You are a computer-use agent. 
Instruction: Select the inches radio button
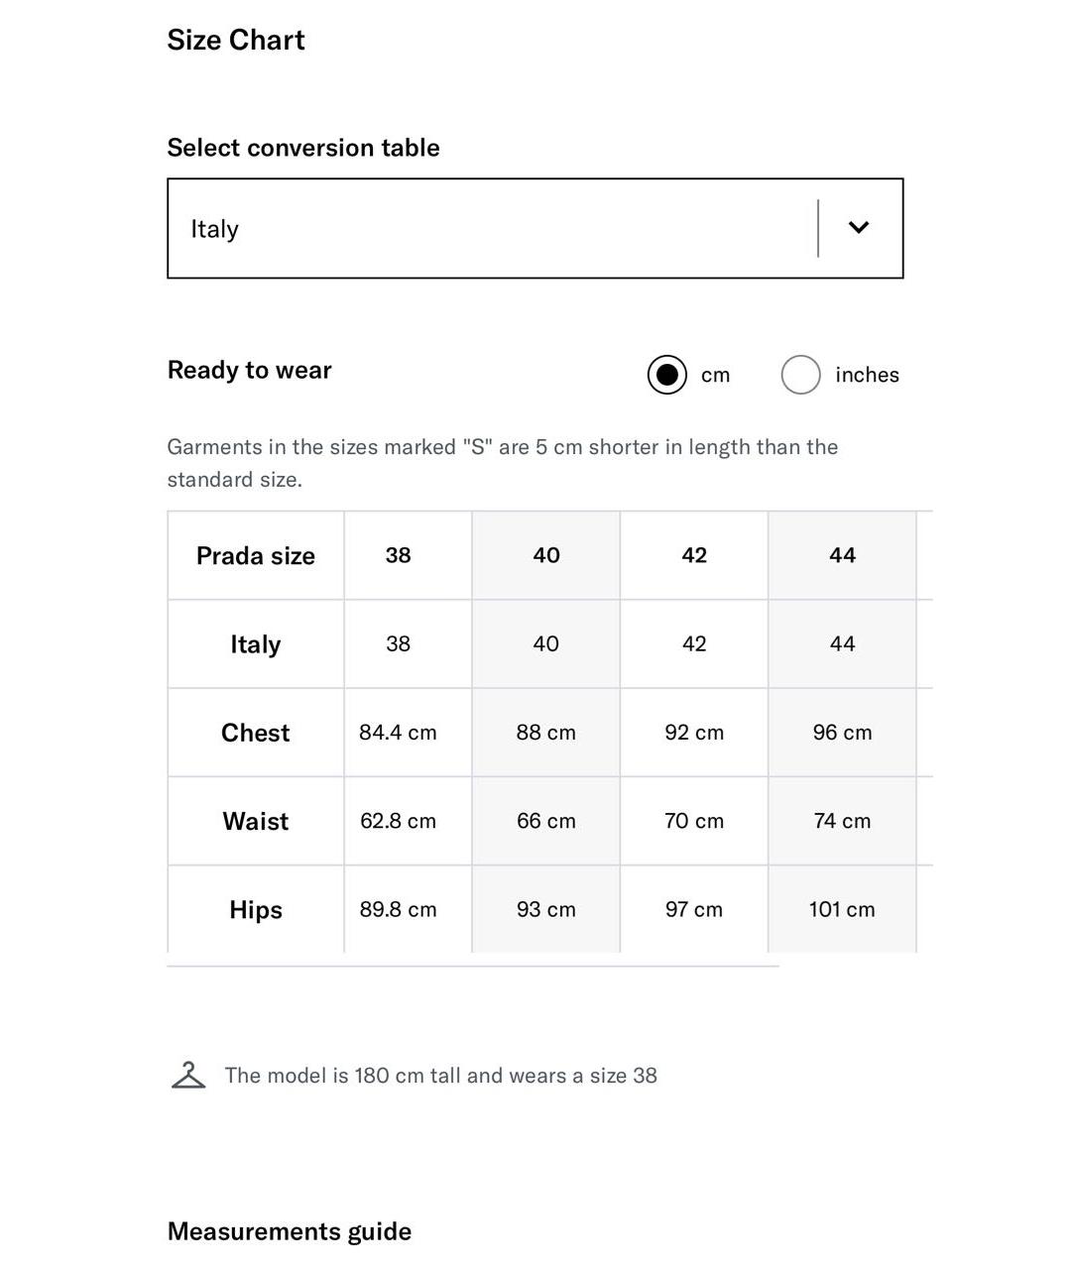click(800, 375)
